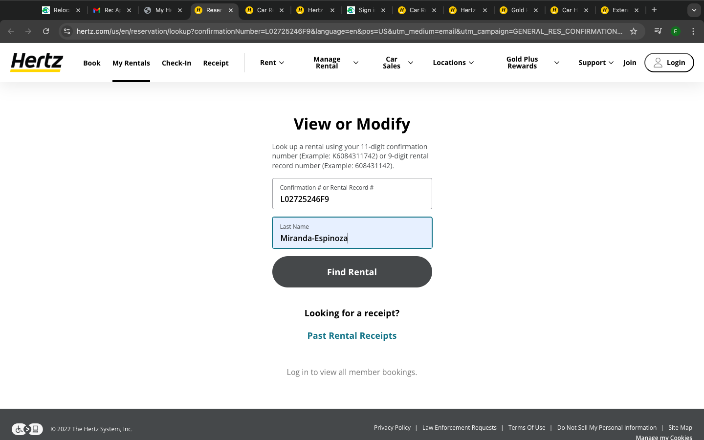
Task: Close the My He tab
Action: (180, 10)
